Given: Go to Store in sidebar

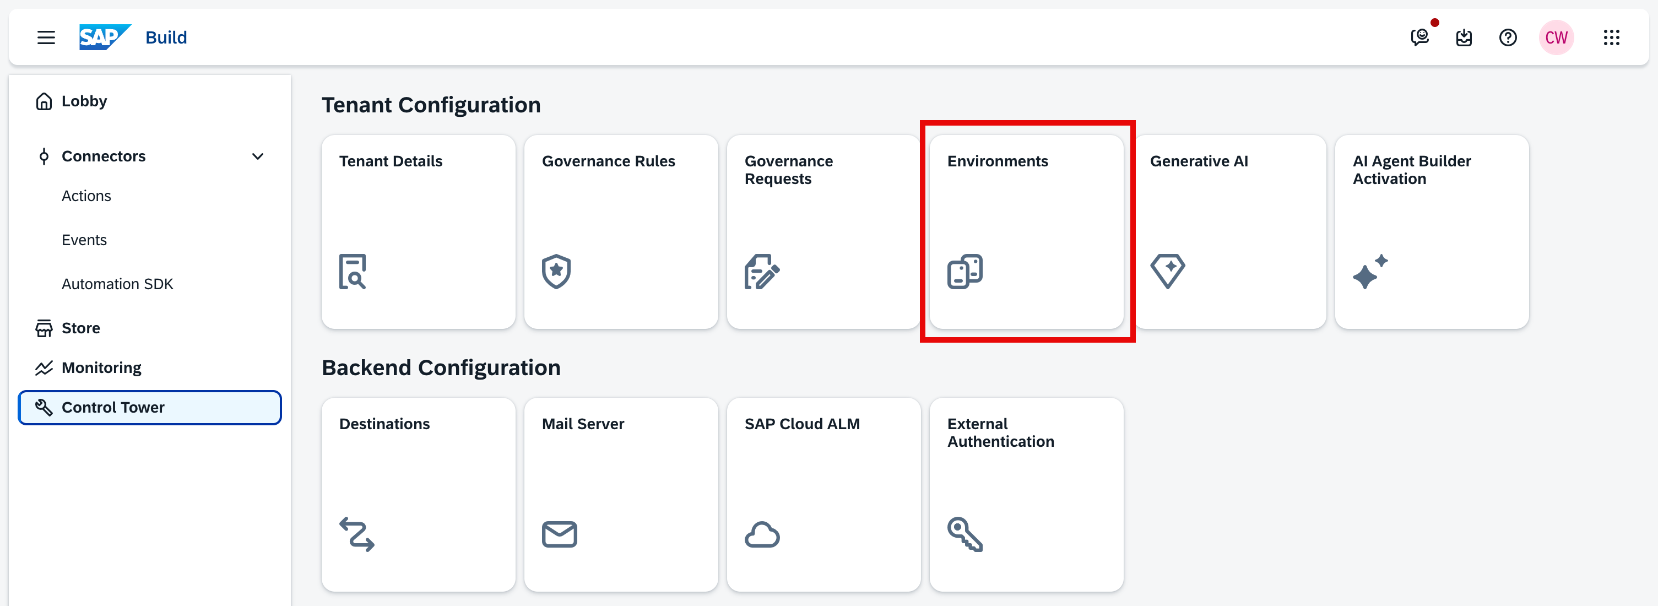Looking at the screenshot, I should point(80,328).
